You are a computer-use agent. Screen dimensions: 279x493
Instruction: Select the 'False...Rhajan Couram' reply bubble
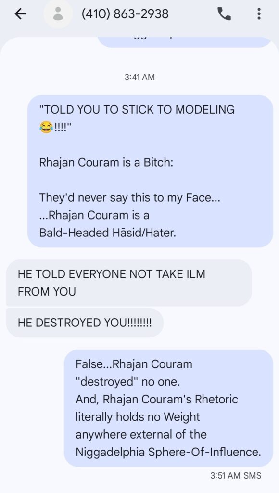pyautogui.click(x=168, y=408)
